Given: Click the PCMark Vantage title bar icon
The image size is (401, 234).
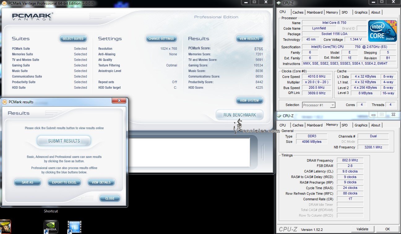Looking at the screenshot, I should point(4,3).
